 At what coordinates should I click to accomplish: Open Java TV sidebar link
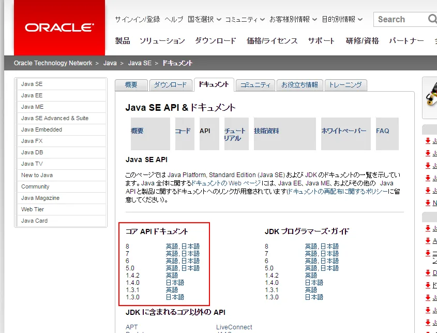[61, 164]
